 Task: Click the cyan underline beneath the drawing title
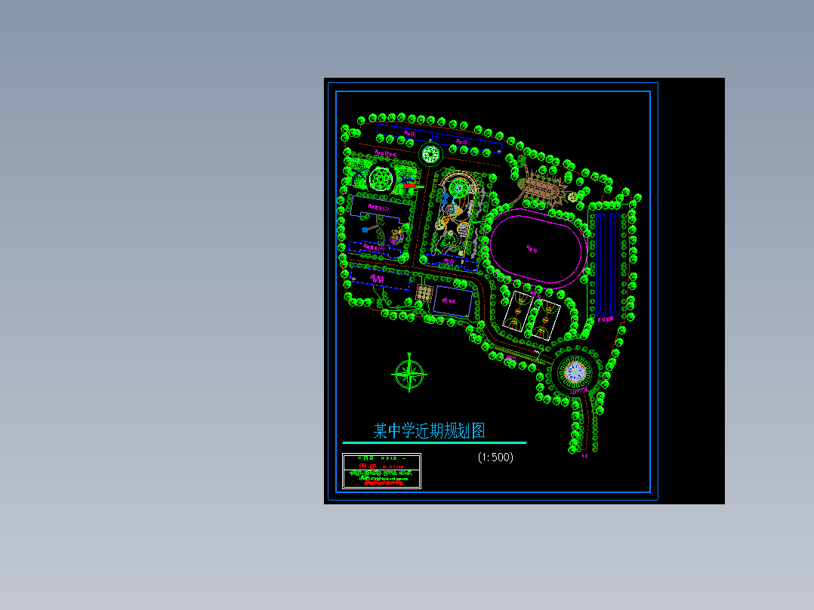[434, 443]
